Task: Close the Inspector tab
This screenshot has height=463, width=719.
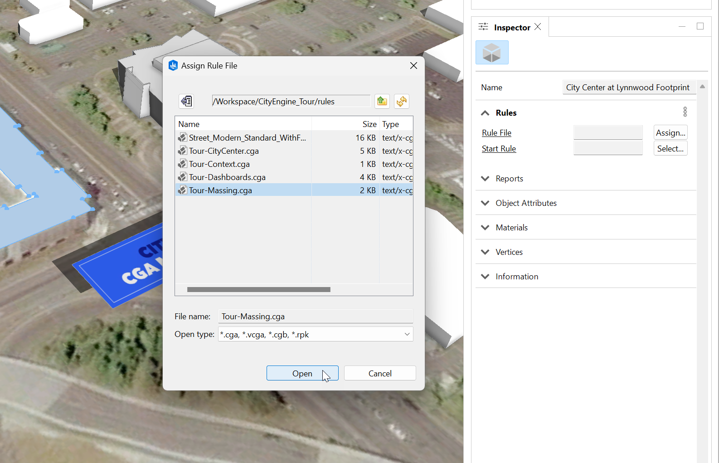Action: click(x=538, y=27)
